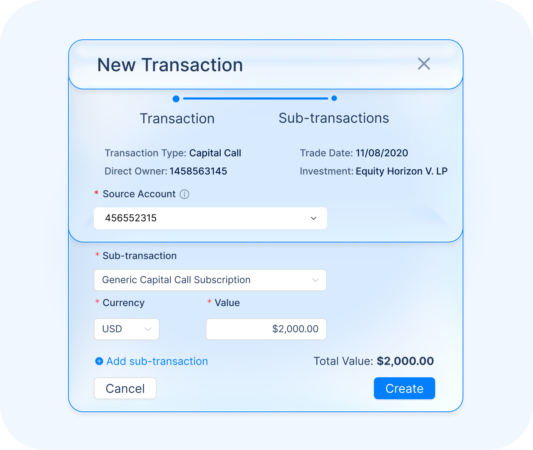Screen dimensions: 533x450
Task: Select the Source Account field showing 456552315
Action: pyautogui.click(x=204, y=218)
